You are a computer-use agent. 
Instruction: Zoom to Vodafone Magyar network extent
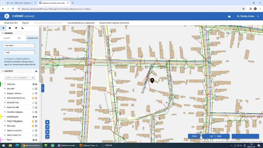[x=36, y=112]
